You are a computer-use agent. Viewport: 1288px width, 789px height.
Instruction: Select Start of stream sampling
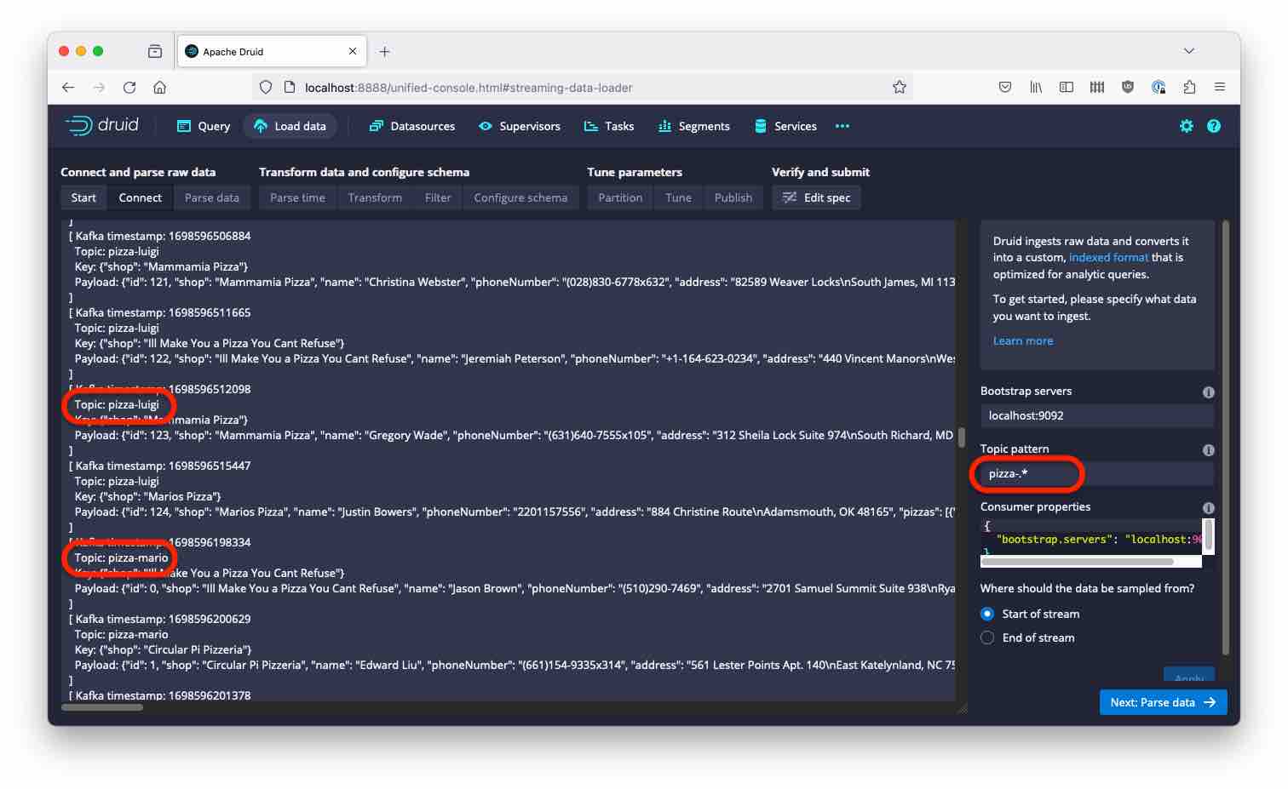click(x=986, y=613)
